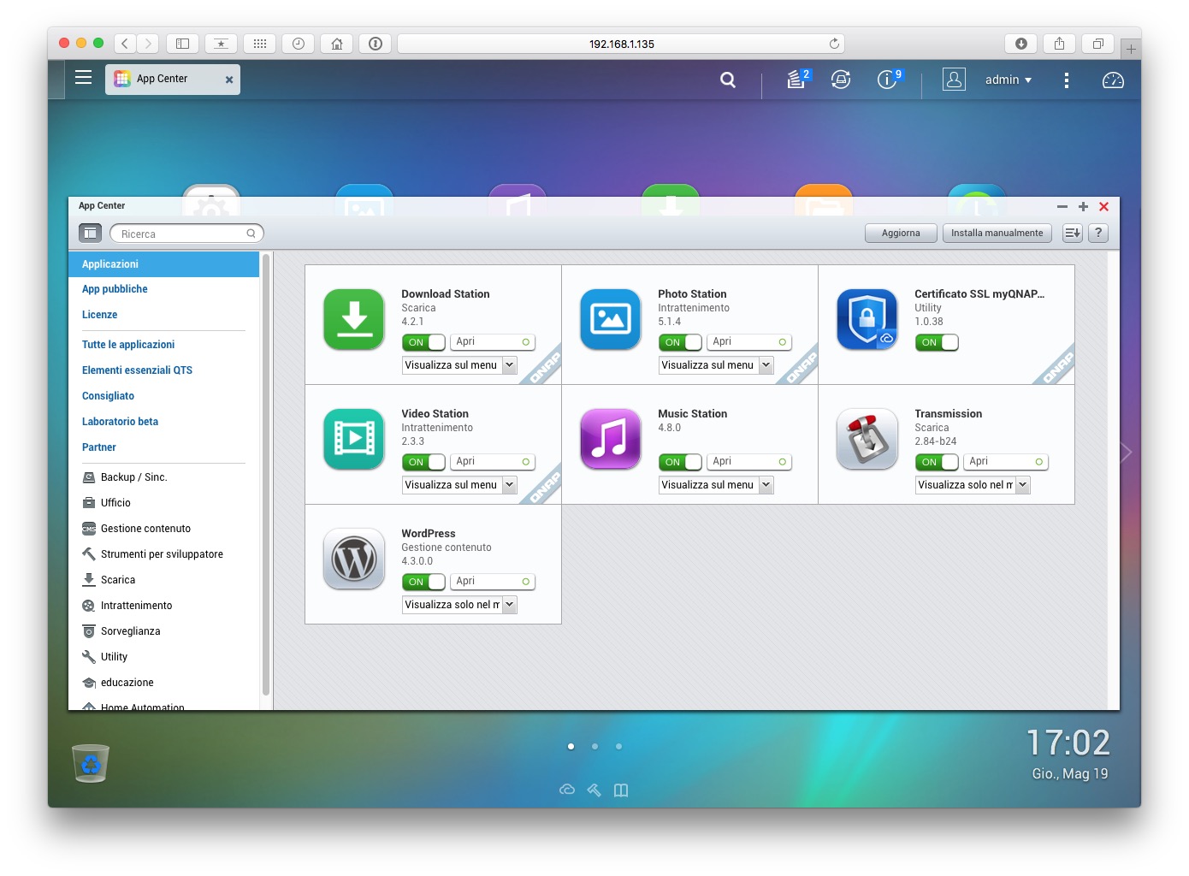Toggle Photo Station ON switch
The height and width of the screenshot is (876, 1189).
coord(681,342)
